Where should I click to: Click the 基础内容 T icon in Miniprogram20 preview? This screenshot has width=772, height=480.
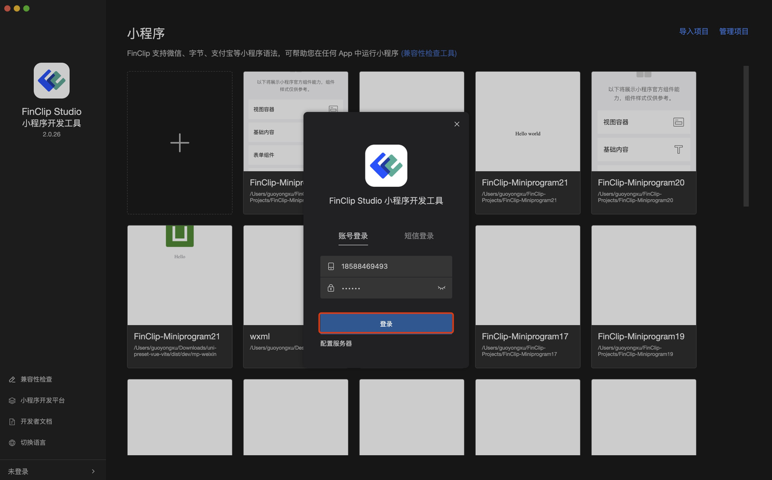[x=678, y=150]
